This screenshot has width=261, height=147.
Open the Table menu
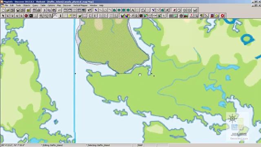tap(43, 5)
